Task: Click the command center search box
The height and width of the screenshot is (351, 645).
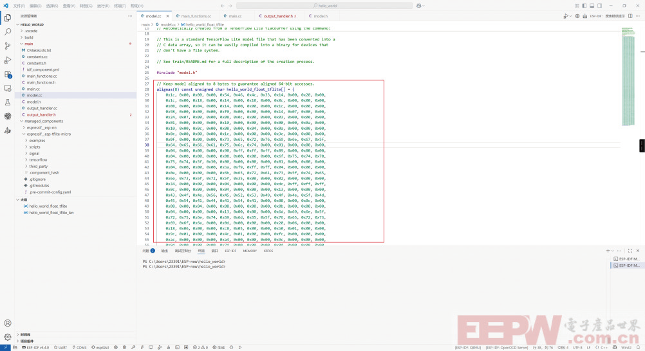Action: click(x=324, y=6)
